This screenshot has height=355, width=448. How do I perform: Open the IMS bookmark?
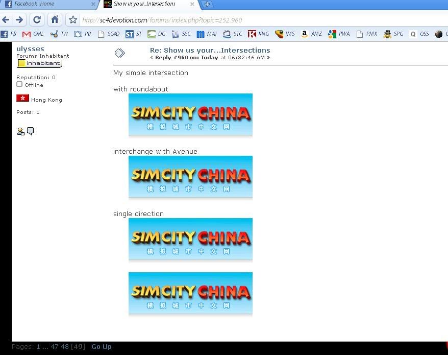285,34
